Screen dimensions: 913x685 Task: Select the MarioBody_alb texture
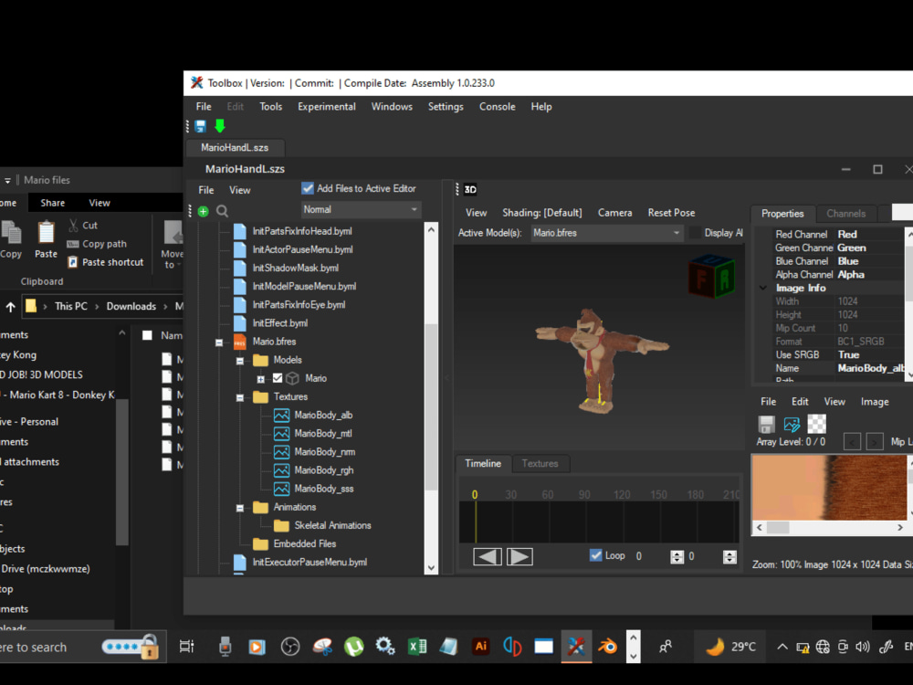pyautogui.click(x=323, y=416)
